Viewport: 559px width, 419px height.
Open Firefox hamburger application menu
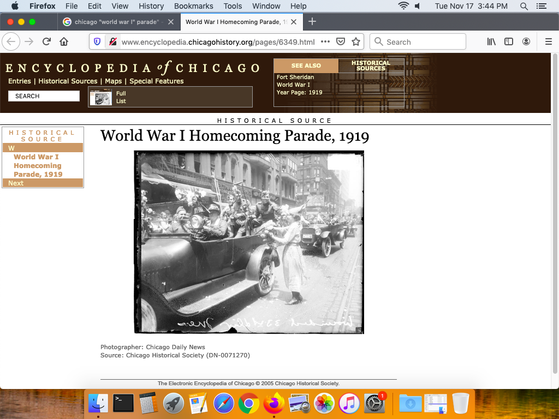coord(549,42)
